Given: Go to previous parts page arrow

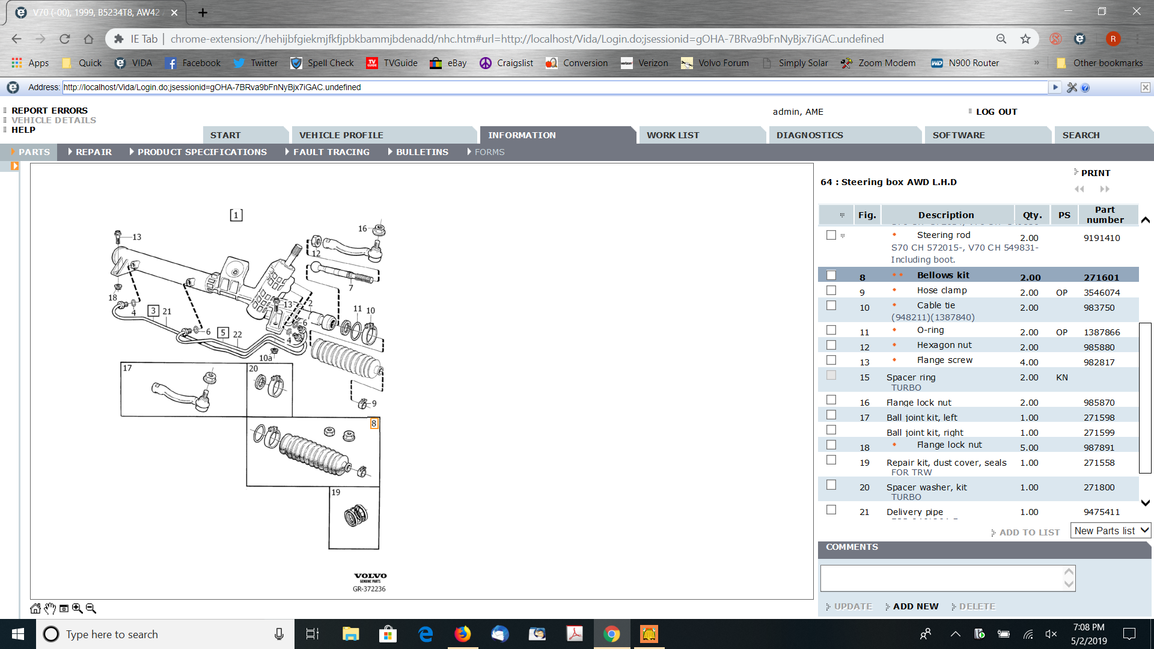Looking at the screenshot, I should (1079, 189).
